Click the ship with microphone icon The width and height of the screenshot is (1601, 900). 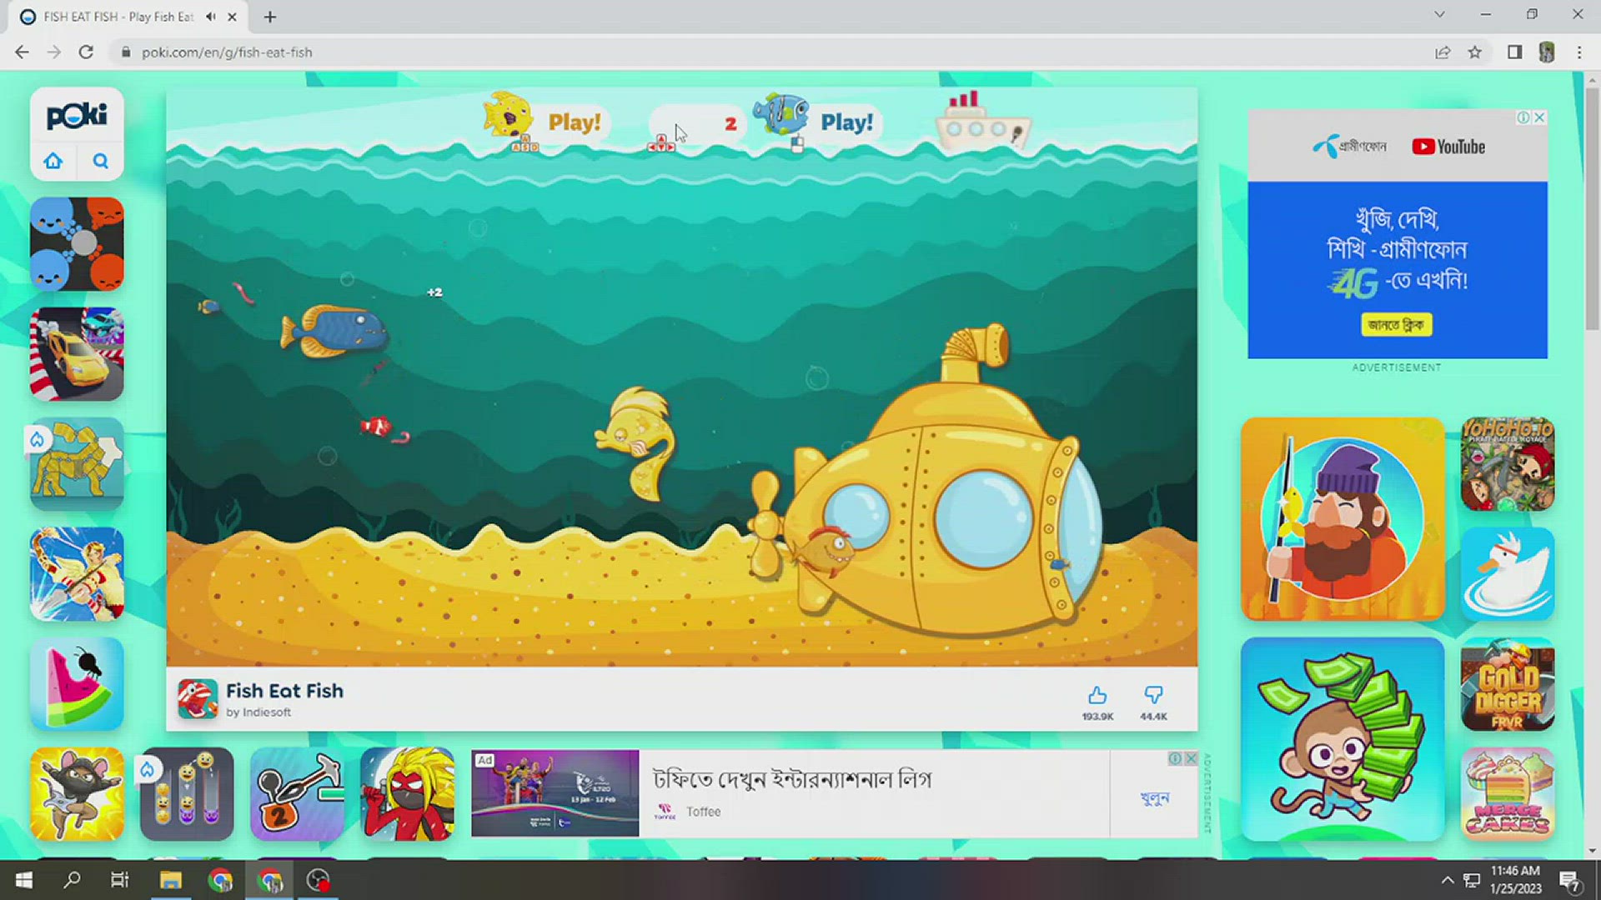[x=982, y=123]
